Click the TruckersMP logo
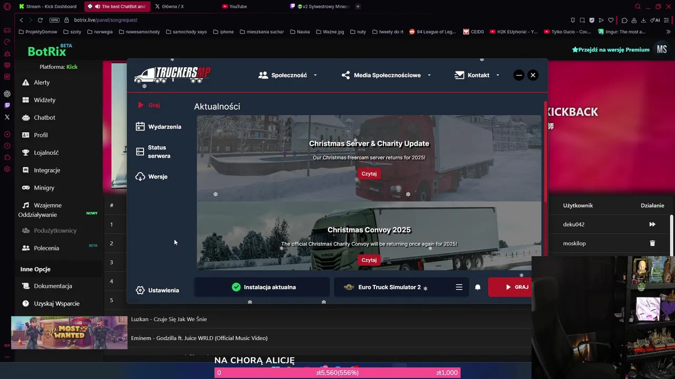Viewport: 675px width, 379px height. pyautogui.click(x=172, y=75)
